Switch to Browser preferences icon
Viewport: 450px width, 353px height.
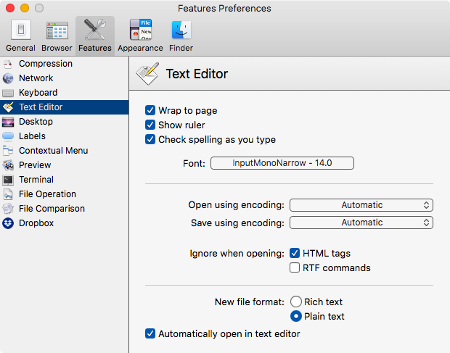coord(57,30)
